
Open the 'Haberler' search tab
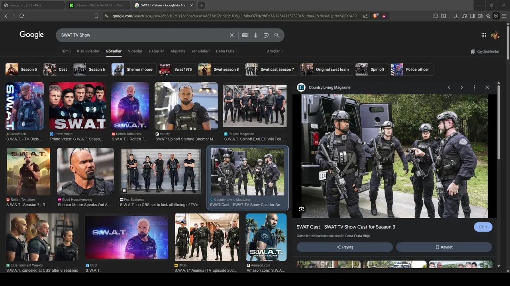(156, 51)
